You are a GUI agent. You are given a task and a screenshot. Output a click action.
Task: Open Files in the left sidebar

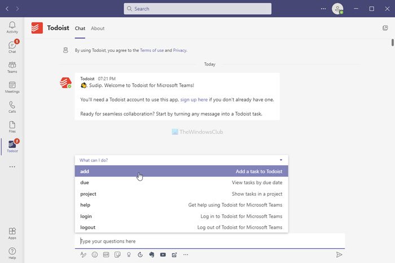[x=12, y=127]
